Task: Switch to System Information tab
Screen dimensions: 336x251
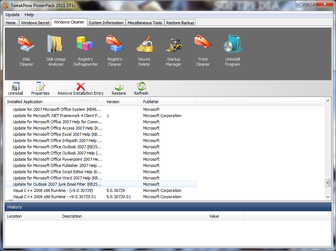Action: (106, 23)
